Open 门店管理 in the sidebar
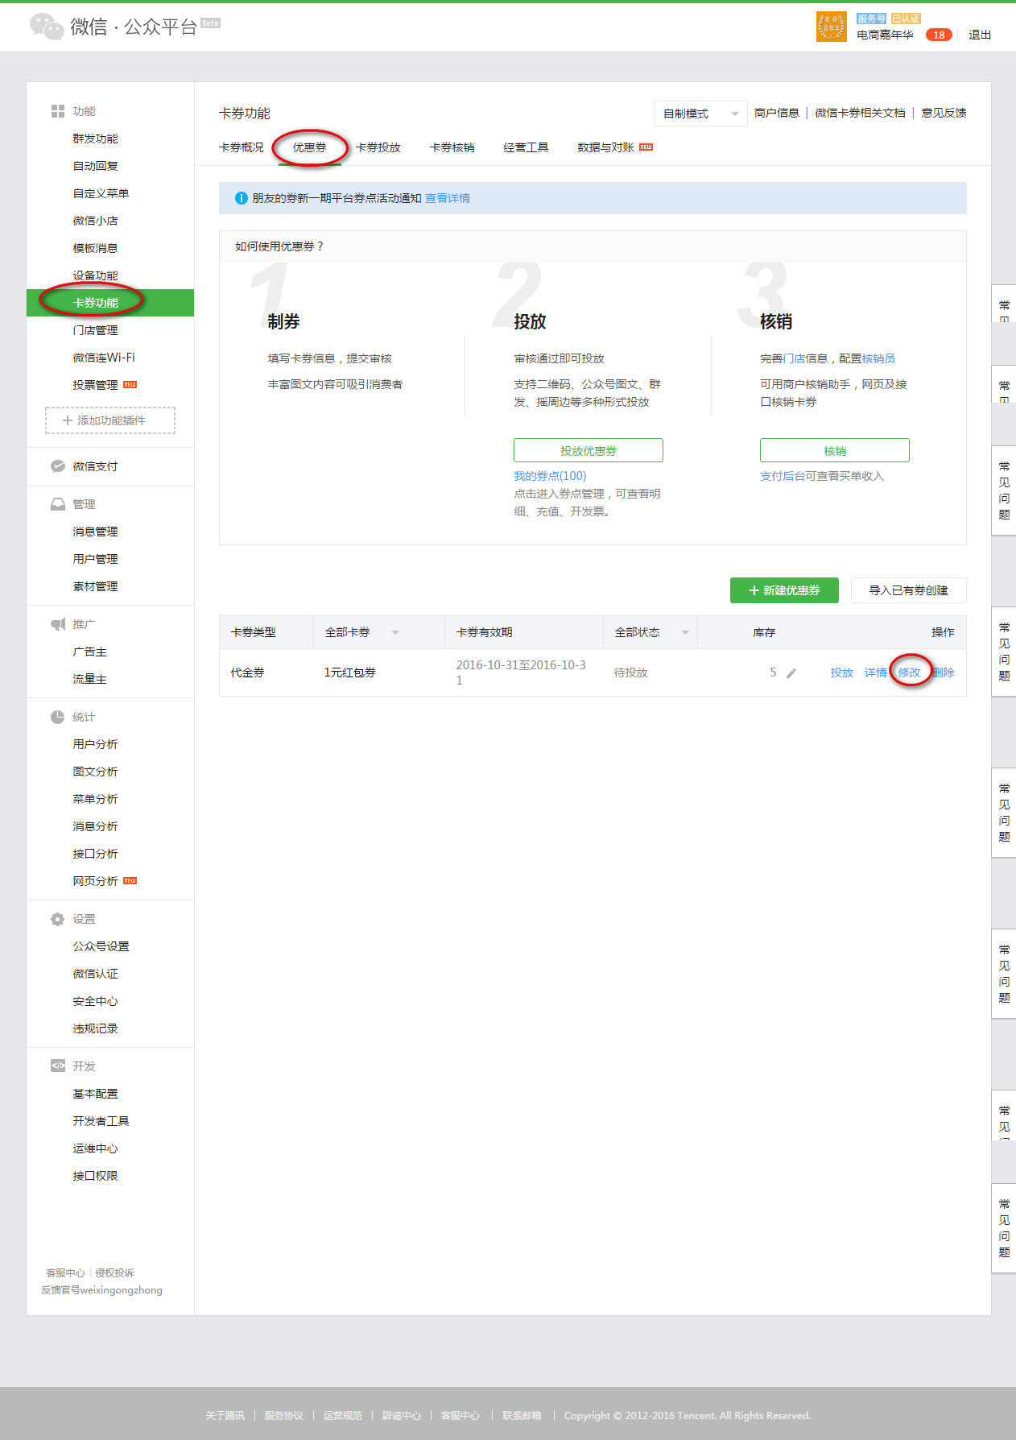The width and height of the screenshot is (1016, 1440). click(x=95, y=330)
